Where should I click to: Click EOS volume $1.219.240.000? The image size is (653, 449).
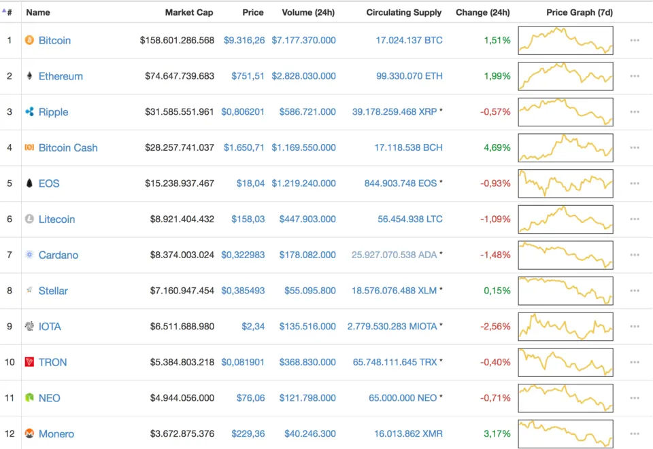click(x=303, y=183)
